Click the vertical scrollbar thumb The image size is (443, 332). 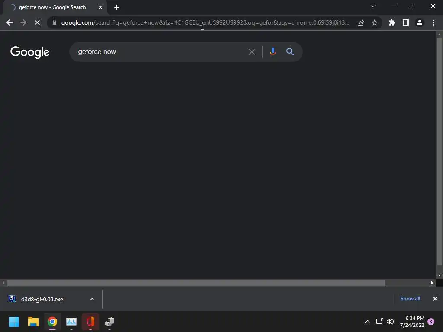click(x=439, y=151)
